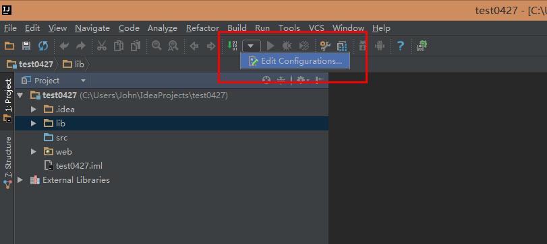The image size is (547, 244).
Task: Click the Synchronize refresh icon
Action: 43,46
